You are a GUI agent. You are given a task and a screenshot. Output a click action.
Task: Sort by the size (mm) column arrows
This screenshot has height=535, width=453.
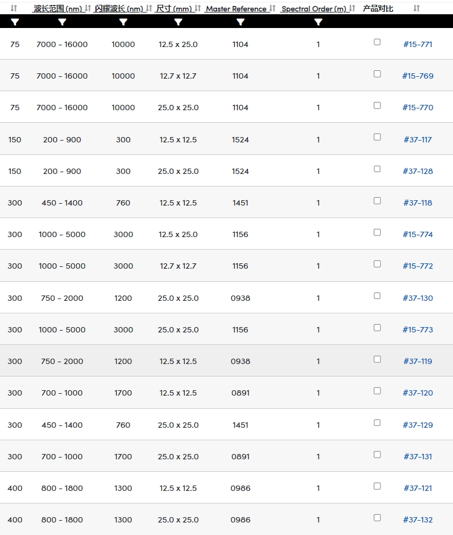click(198, 8)
